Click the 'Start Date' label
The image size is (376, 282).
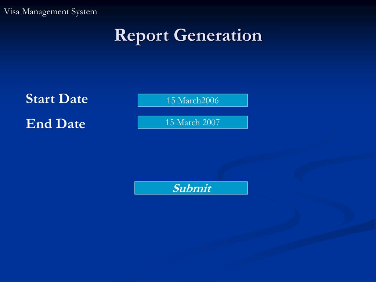click(x=57, y=98)
